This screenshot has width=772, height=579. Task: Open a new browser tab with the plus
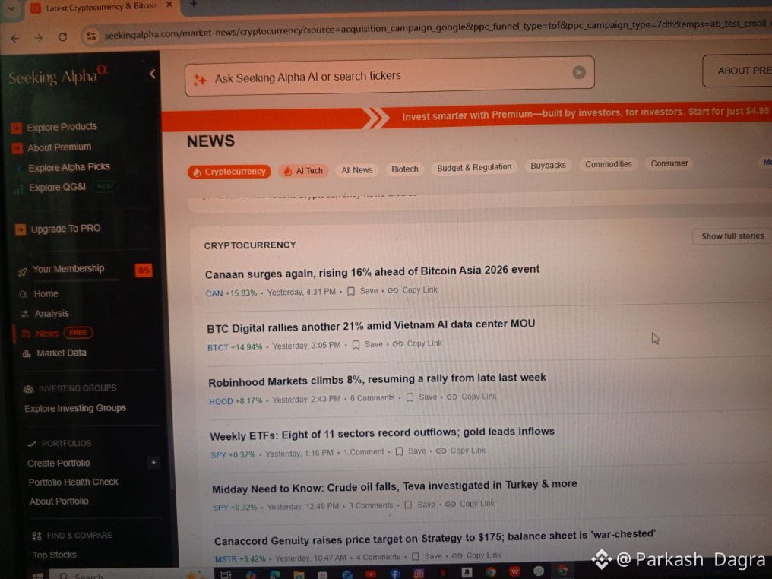(x=194, y=4)
